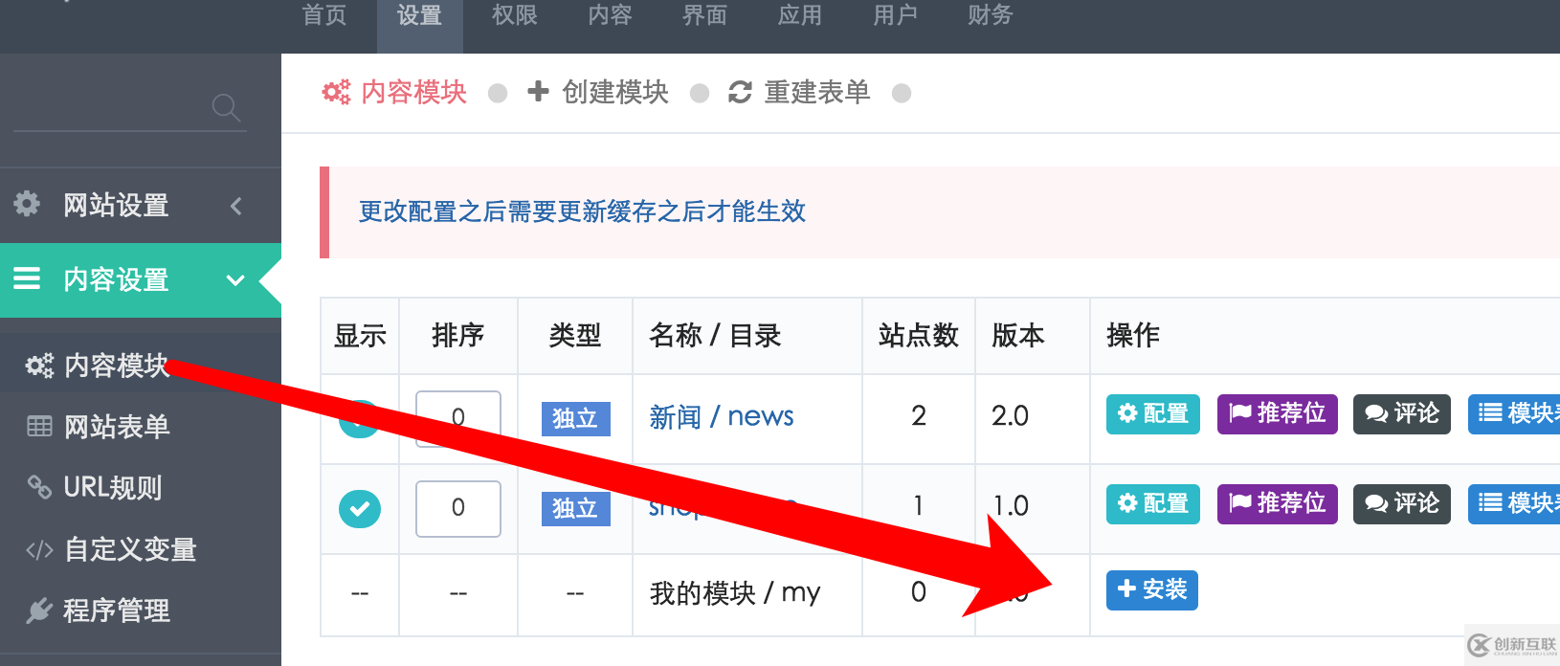Click the code brackets icon beside 自定义变量

(x=39, y=550)
